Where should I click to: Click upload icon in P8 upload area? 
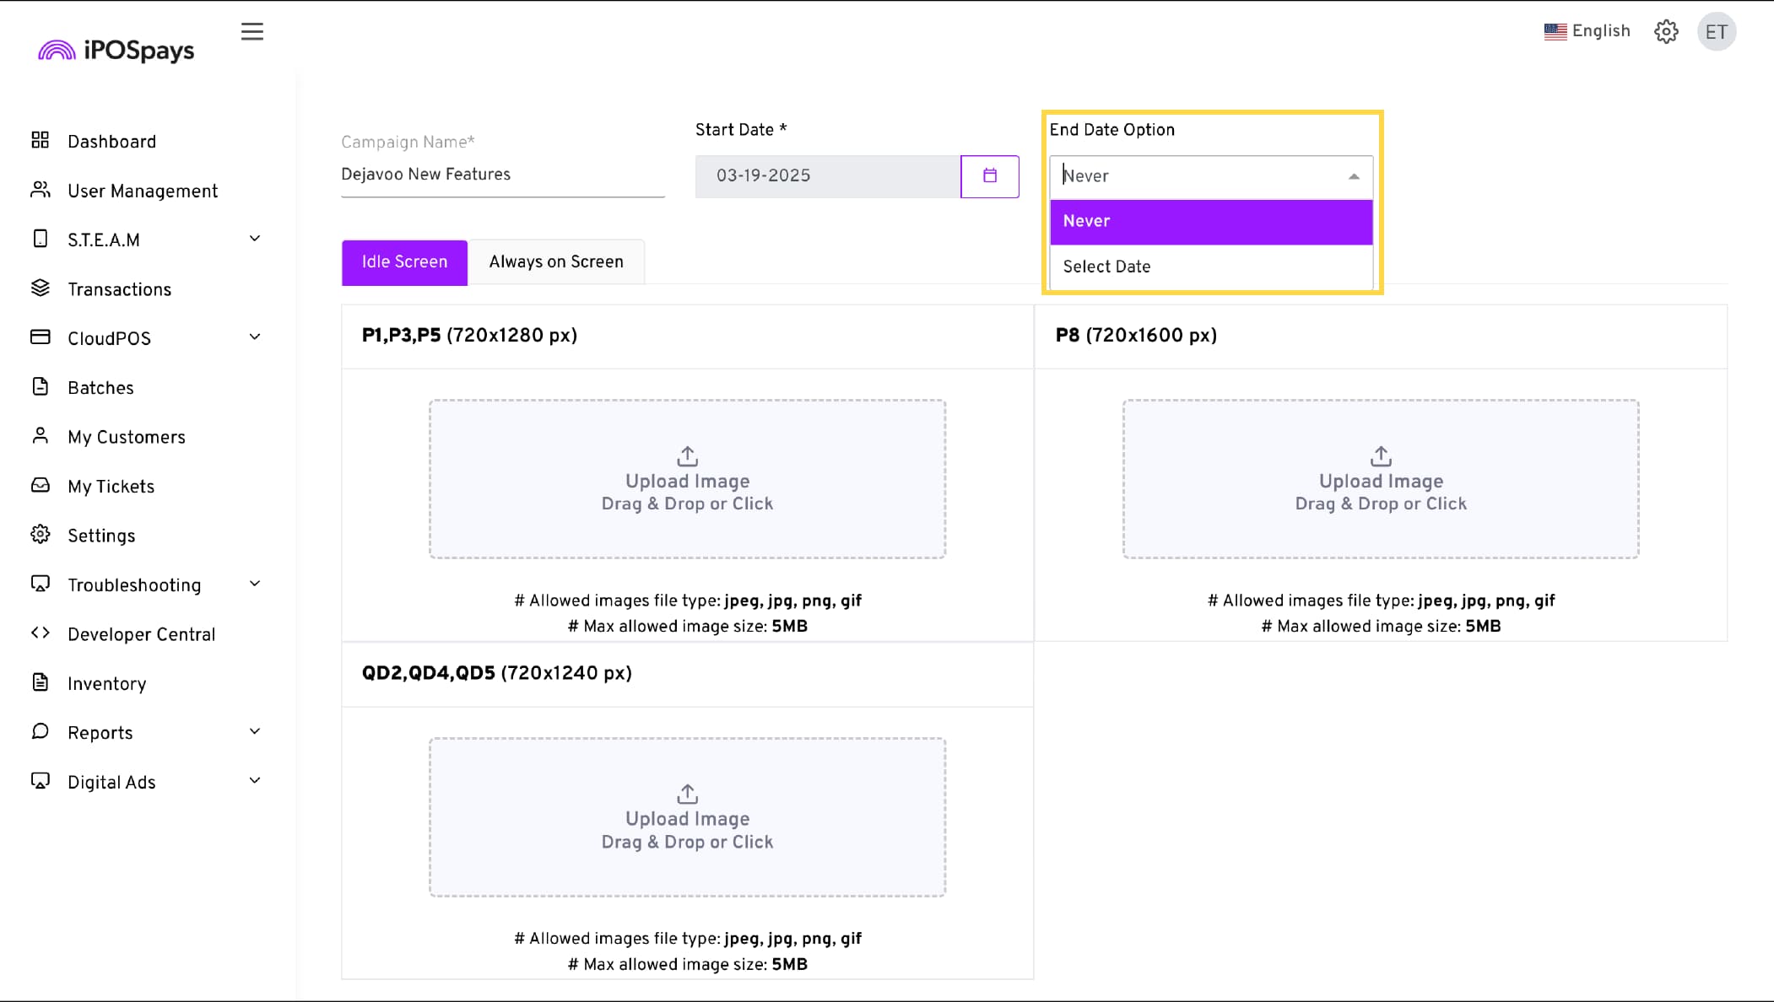point(1381,456)
